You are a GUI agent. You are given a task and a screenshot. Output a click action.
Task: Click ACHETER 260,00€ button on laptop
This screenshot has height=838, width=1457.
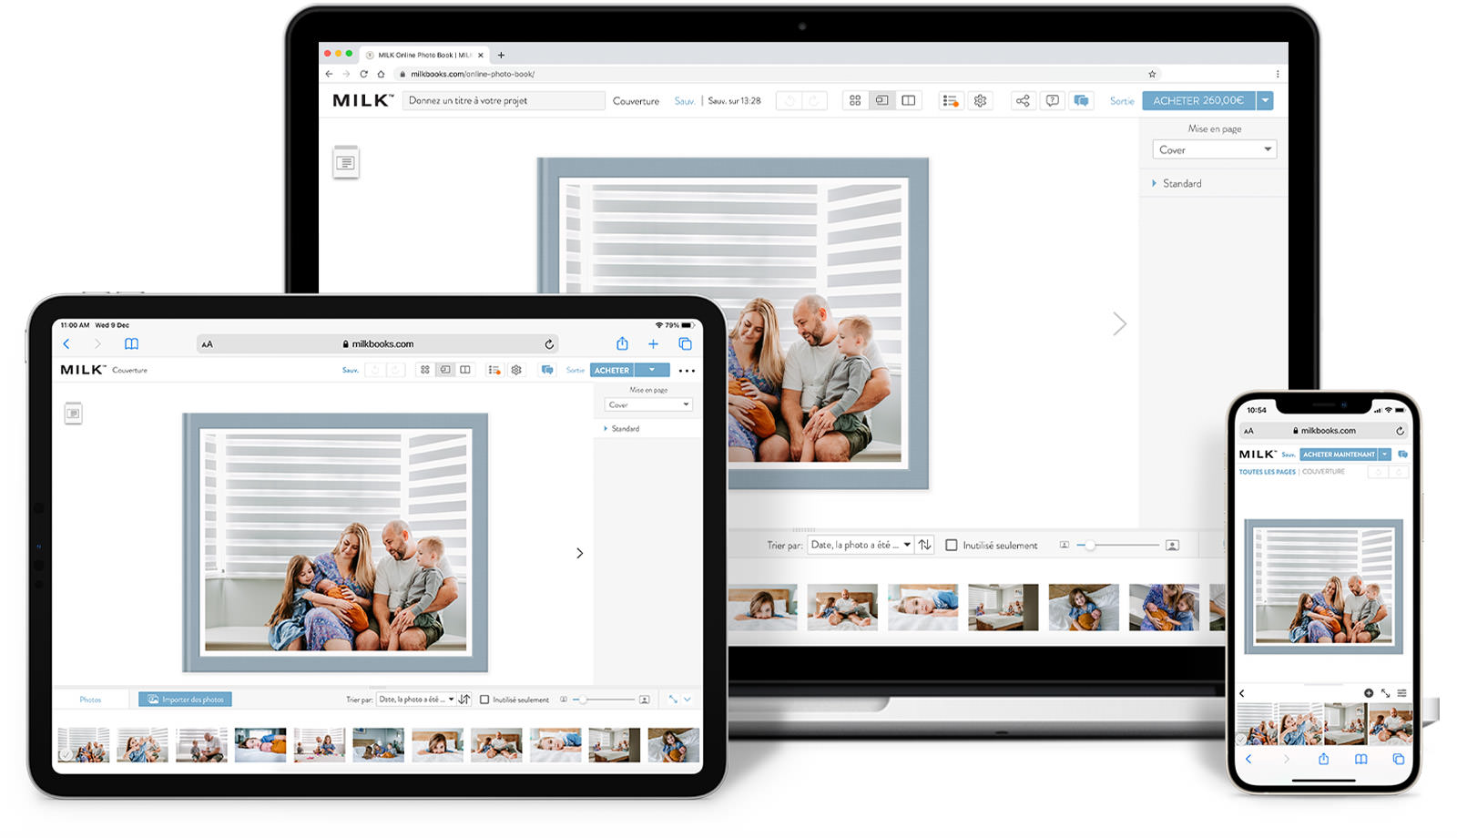click(1198, 100)
